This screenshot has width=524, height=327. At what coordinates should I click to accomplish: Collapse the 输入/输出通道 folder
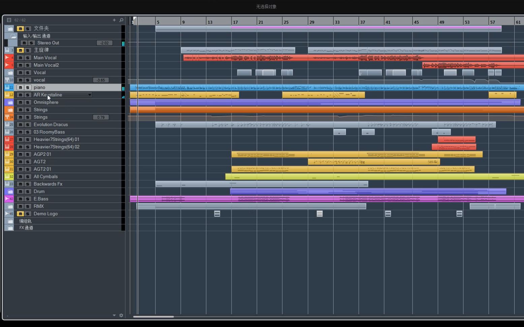coord(13,36)
